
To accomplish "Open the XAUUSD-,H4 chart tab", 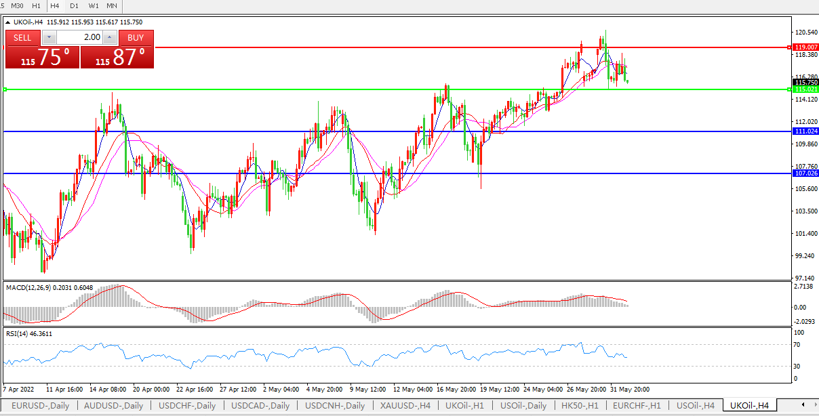I will 405,406.
